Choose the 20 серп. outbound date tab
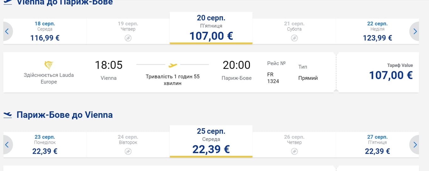Screen dimensions: 429x171 pyautogui.click(x=211, y=28)
